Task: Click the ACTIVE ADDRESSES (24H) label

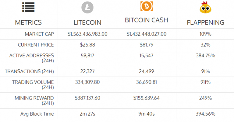Action: [31, 58]
